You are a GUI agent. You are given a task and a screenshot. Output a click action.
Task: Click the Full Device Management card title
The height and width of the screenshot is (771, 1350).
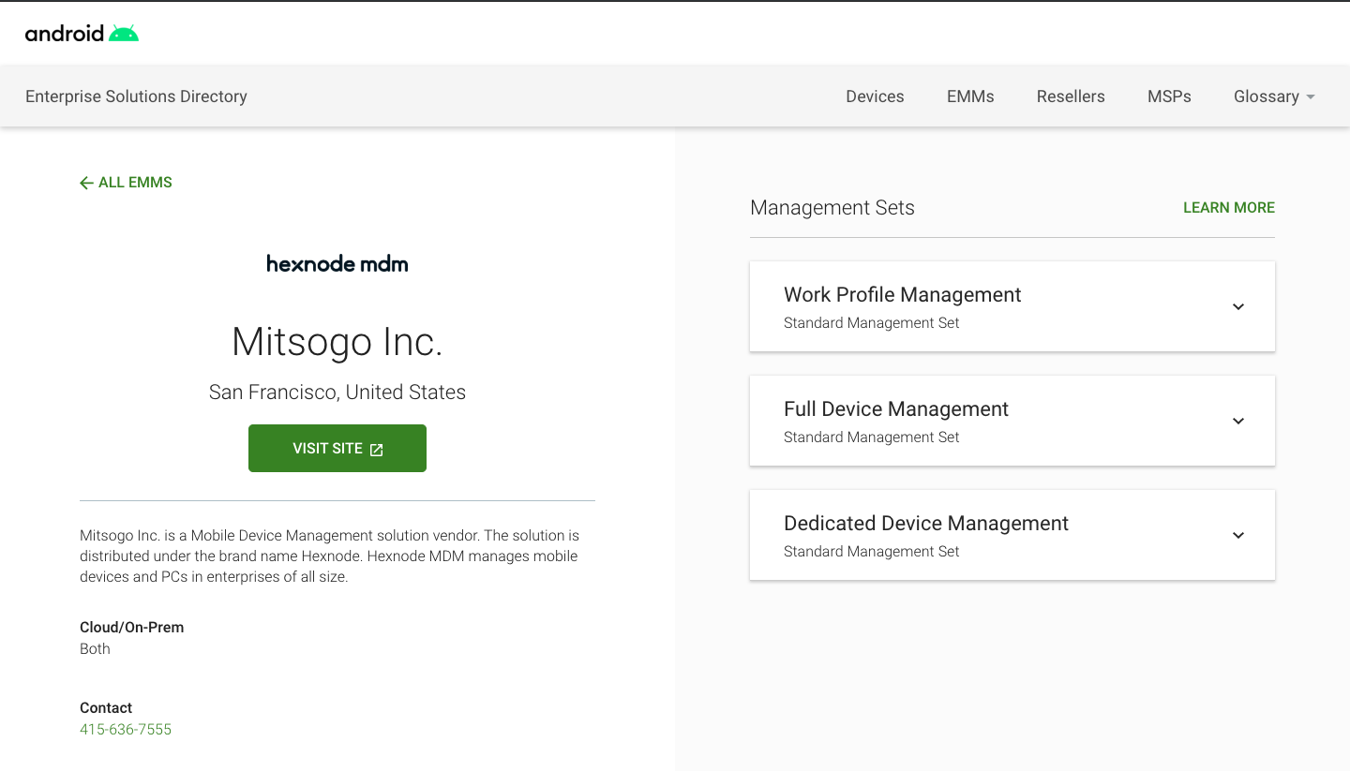895,409
